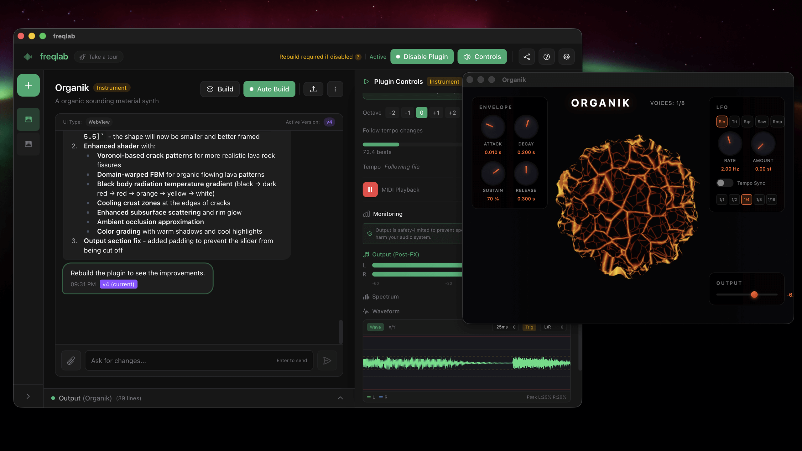This screenshot has width=802, height=451.
Task: Select the Saw LFO waveform
Action: [762, 122]
